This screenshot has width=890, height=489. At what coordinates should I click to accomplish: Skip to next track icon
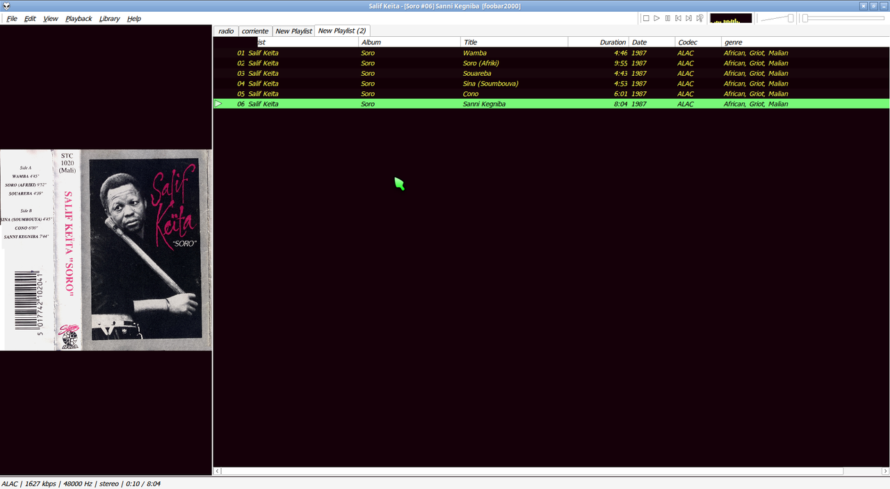pyautogui.click(x=689, y=18)
